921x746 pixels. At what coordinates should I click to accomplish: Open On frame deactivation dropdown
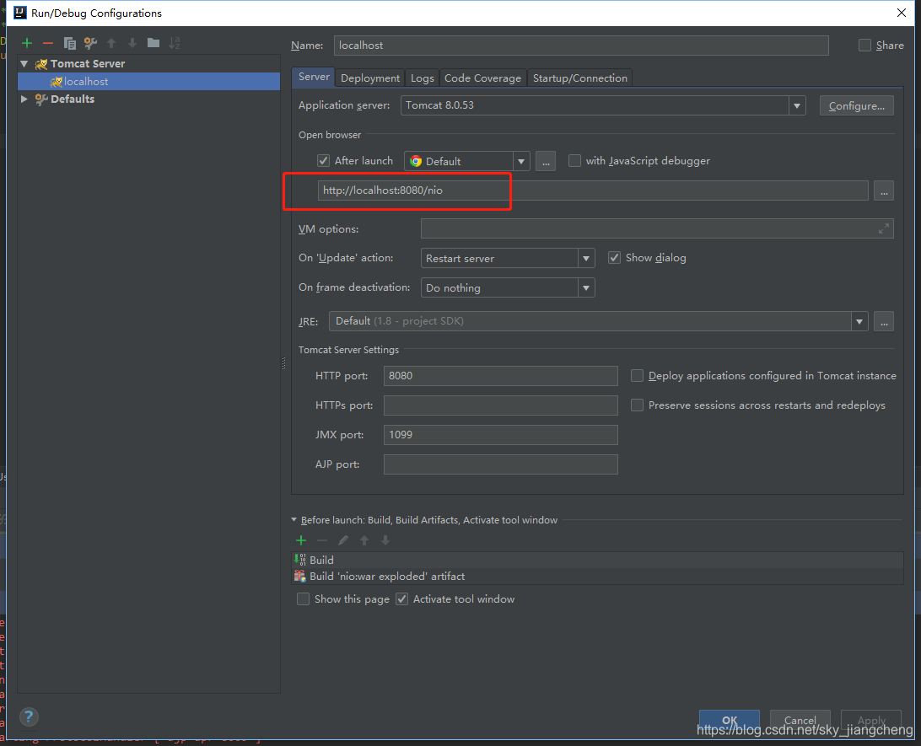pyautogui.click(x=585, y=287)
